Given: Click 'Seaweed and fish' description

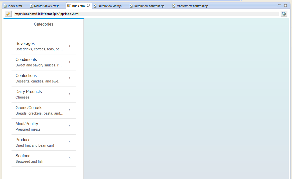Looking at the screenshot, I should 29,161.
